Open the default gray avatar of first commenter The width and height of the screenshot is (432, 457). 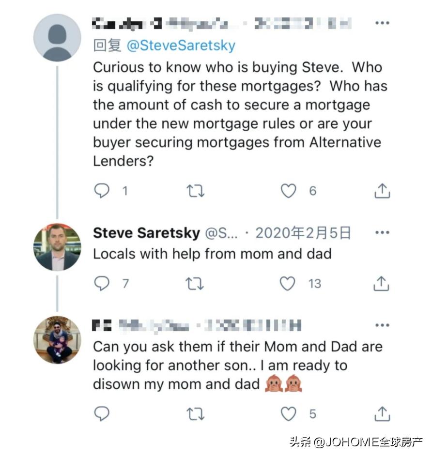point(57,38)
